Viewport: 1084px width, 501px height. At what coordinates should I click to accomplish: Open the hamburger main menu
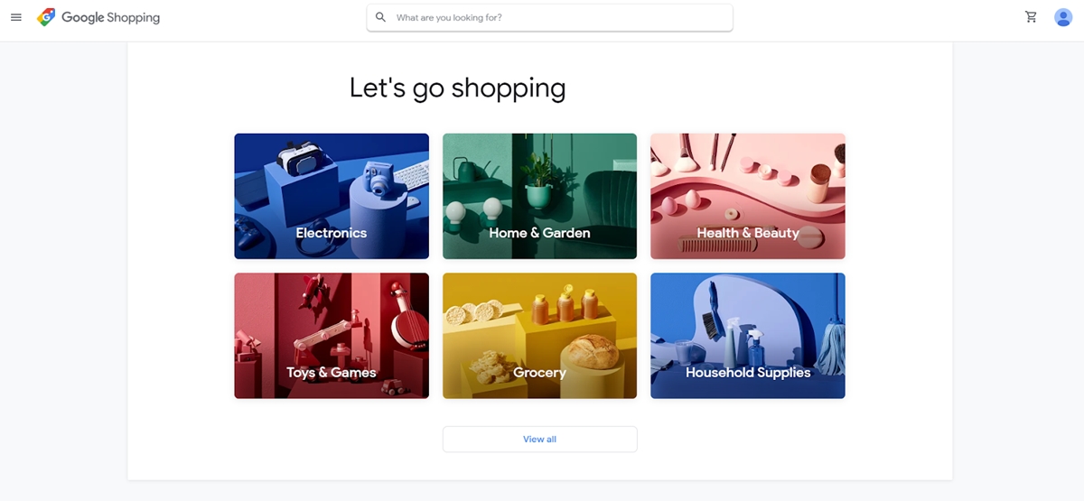tap(15, 17)
